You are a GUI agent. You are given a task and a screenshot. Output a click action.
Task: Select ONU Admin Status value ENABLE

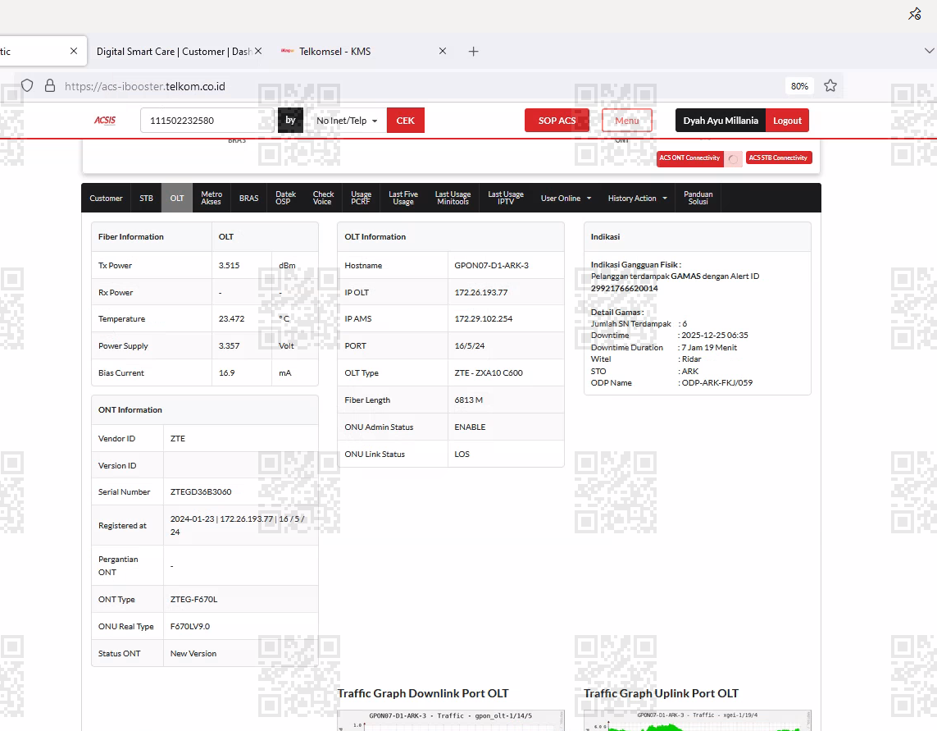click(470, 427)
